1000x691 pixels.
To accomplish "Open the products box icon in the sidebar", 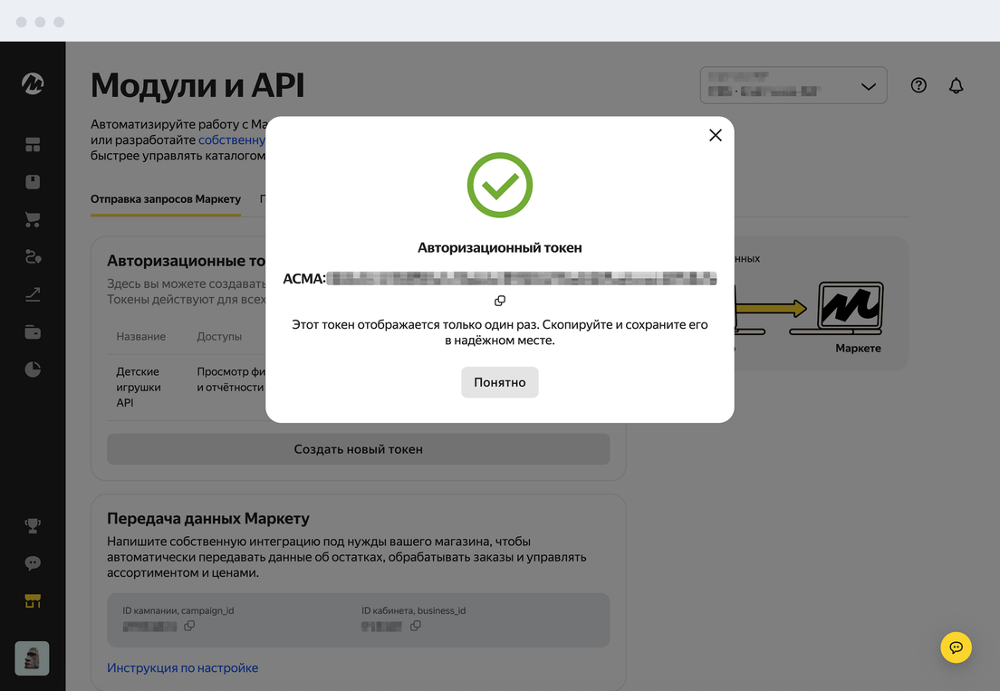I will point(33,182).
